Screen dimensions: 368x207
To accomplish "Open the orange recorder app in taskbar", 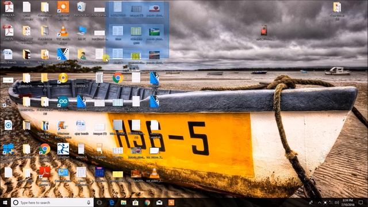I will [x=171, y=202].
